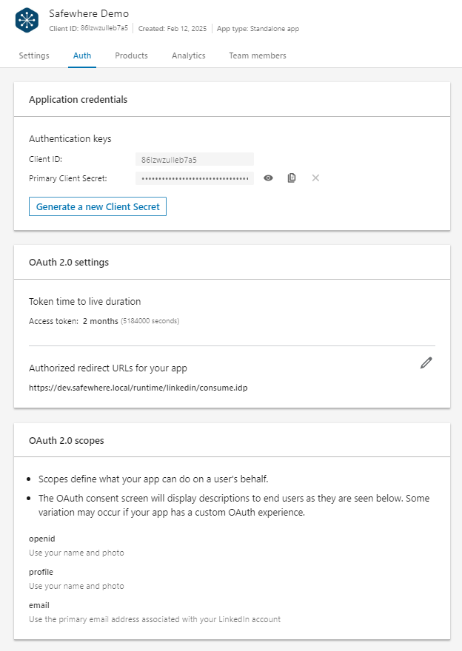Select the Auth tab

(x=82, y=55)
